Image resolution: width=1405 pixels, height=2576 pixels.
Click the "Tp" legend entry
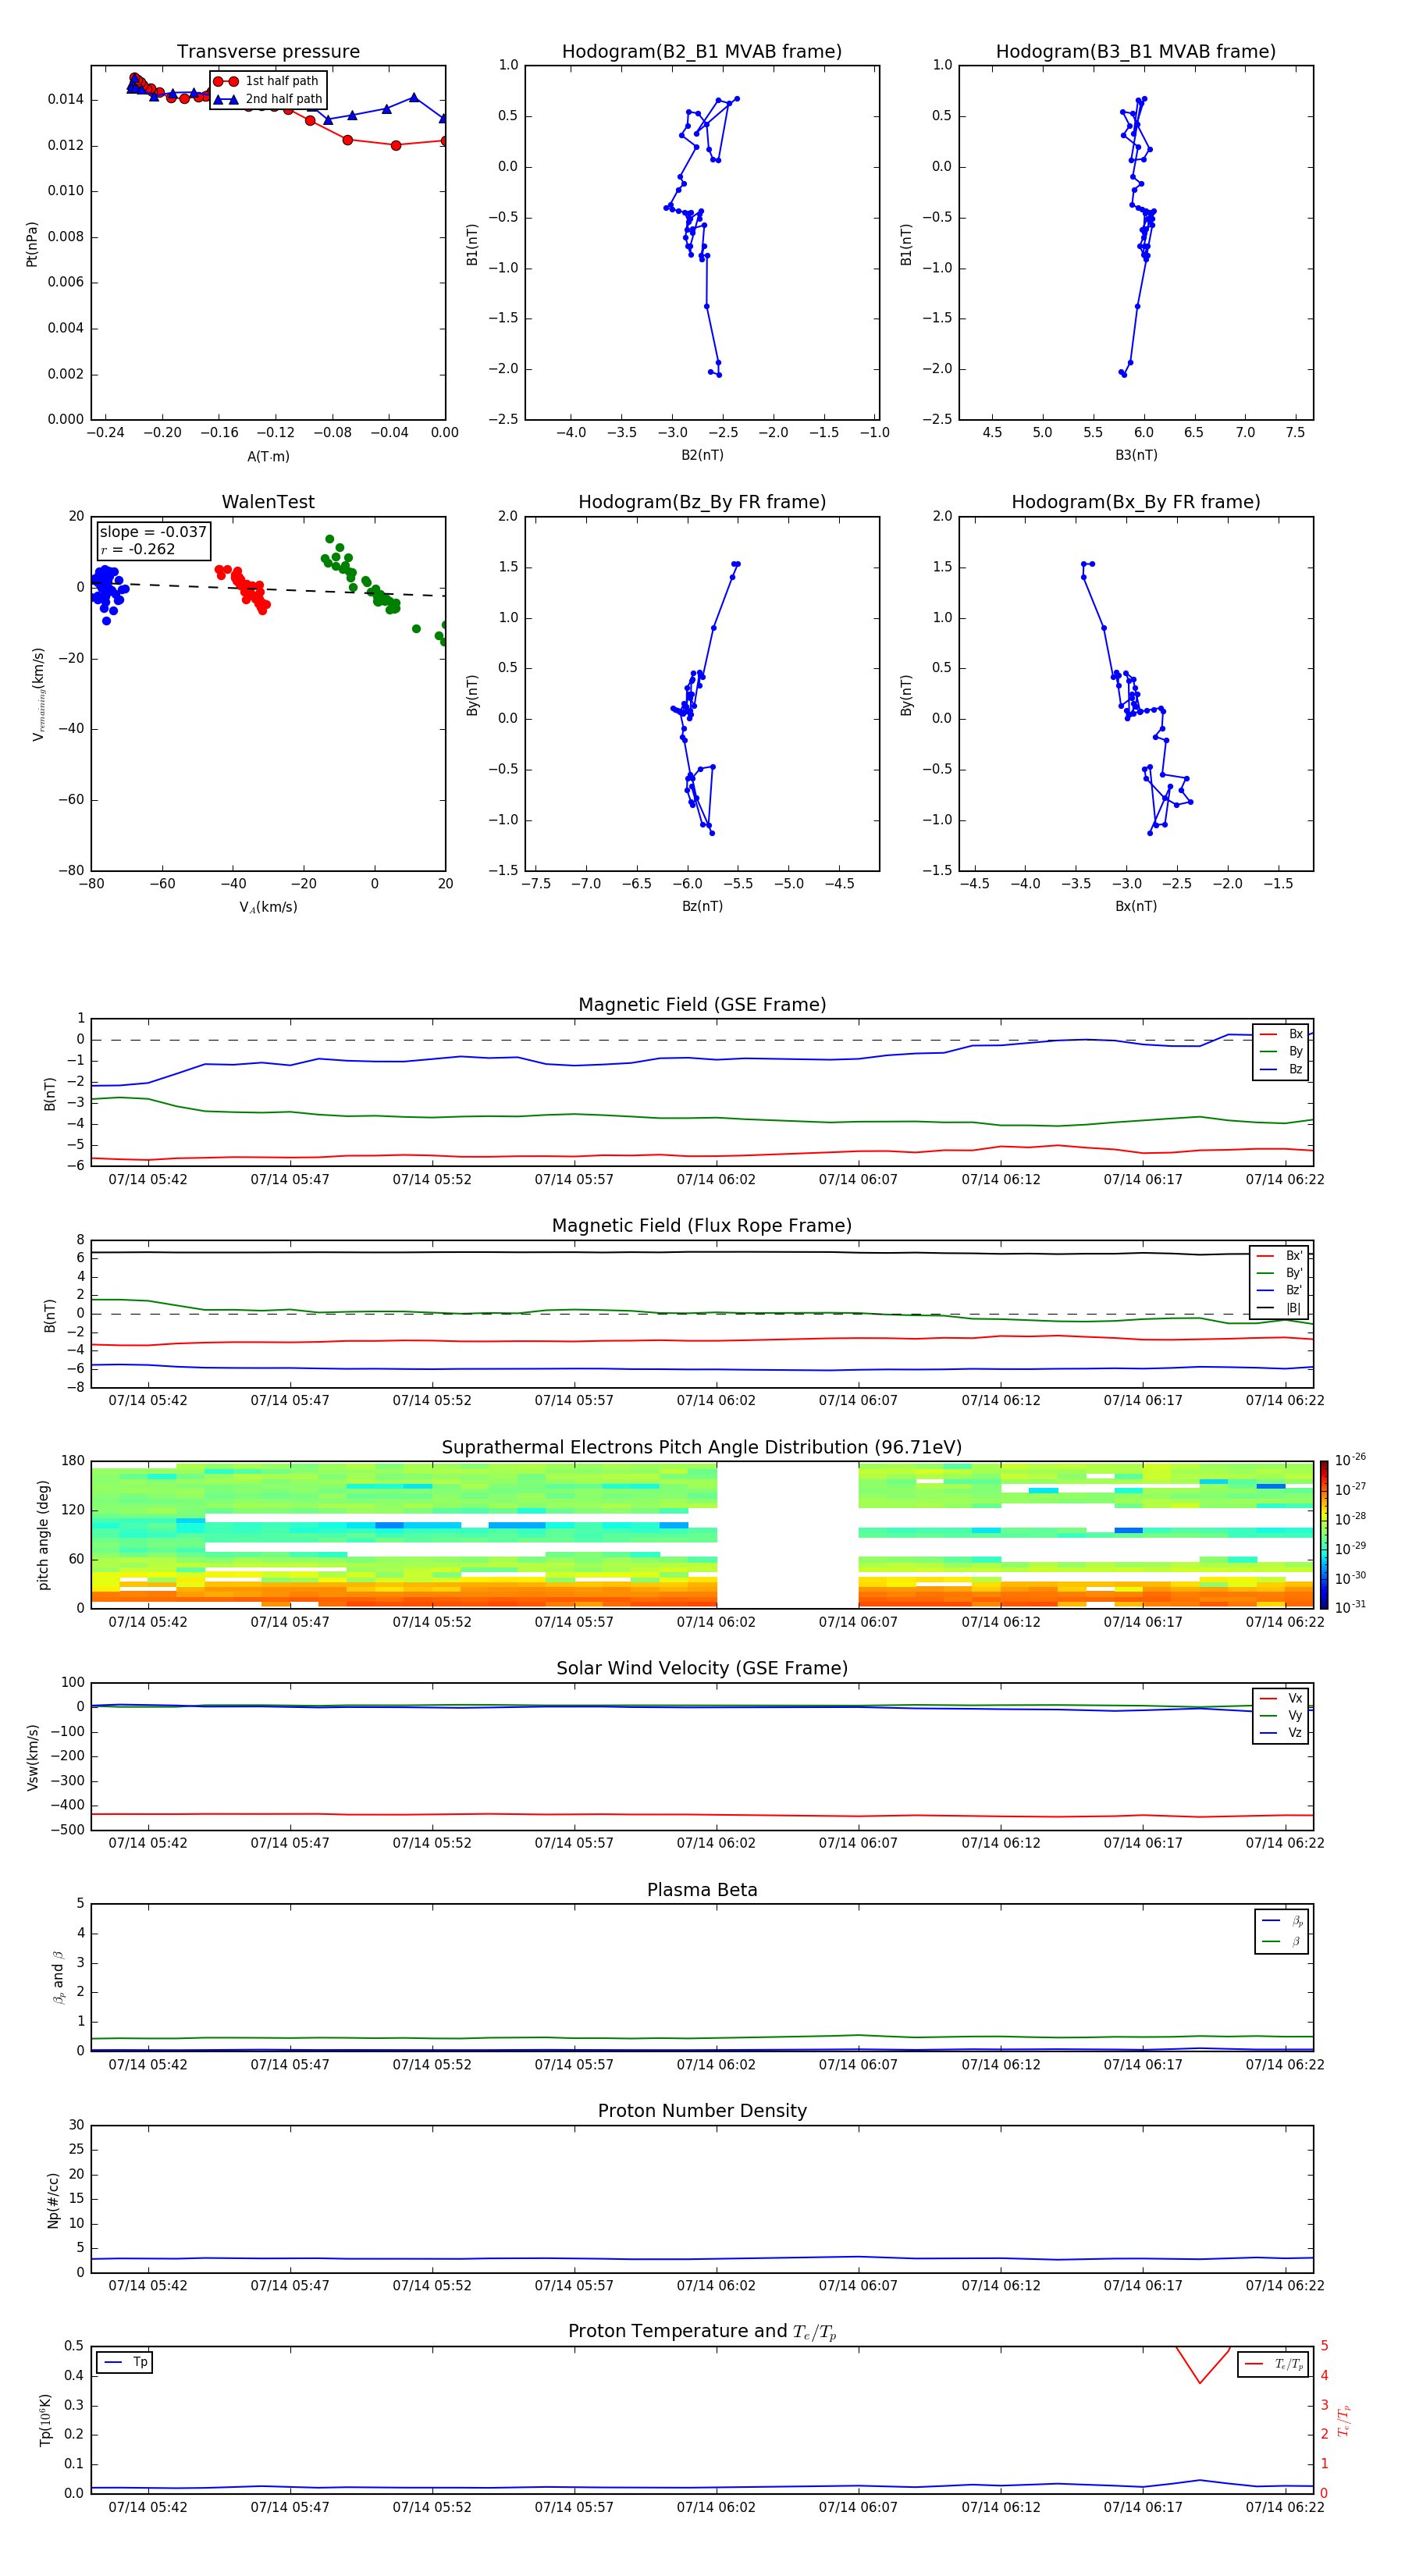click(x=126, y=2362)
